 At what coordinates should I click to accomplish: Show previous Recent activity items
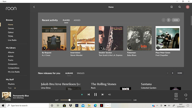(163, 20)
